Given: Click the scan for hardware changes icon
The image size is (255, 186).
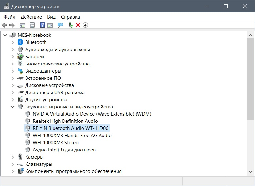Looking at the screenshot, I should [x=60, y=25].
